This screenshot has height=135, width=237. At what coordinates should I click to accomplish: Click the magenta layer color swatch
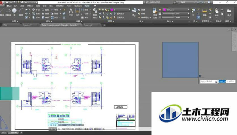pos(112,10)
